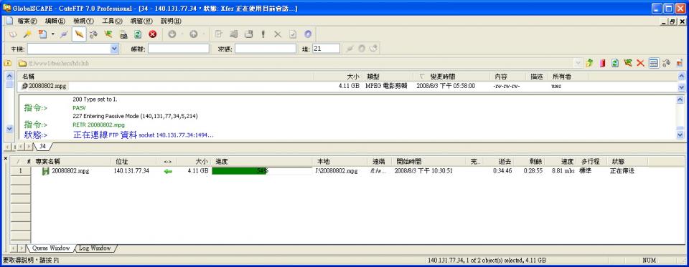Click the Refresh icon in remote pane toolbar
Viewport: 689px width, 267px height.
[x=615, y=63]
